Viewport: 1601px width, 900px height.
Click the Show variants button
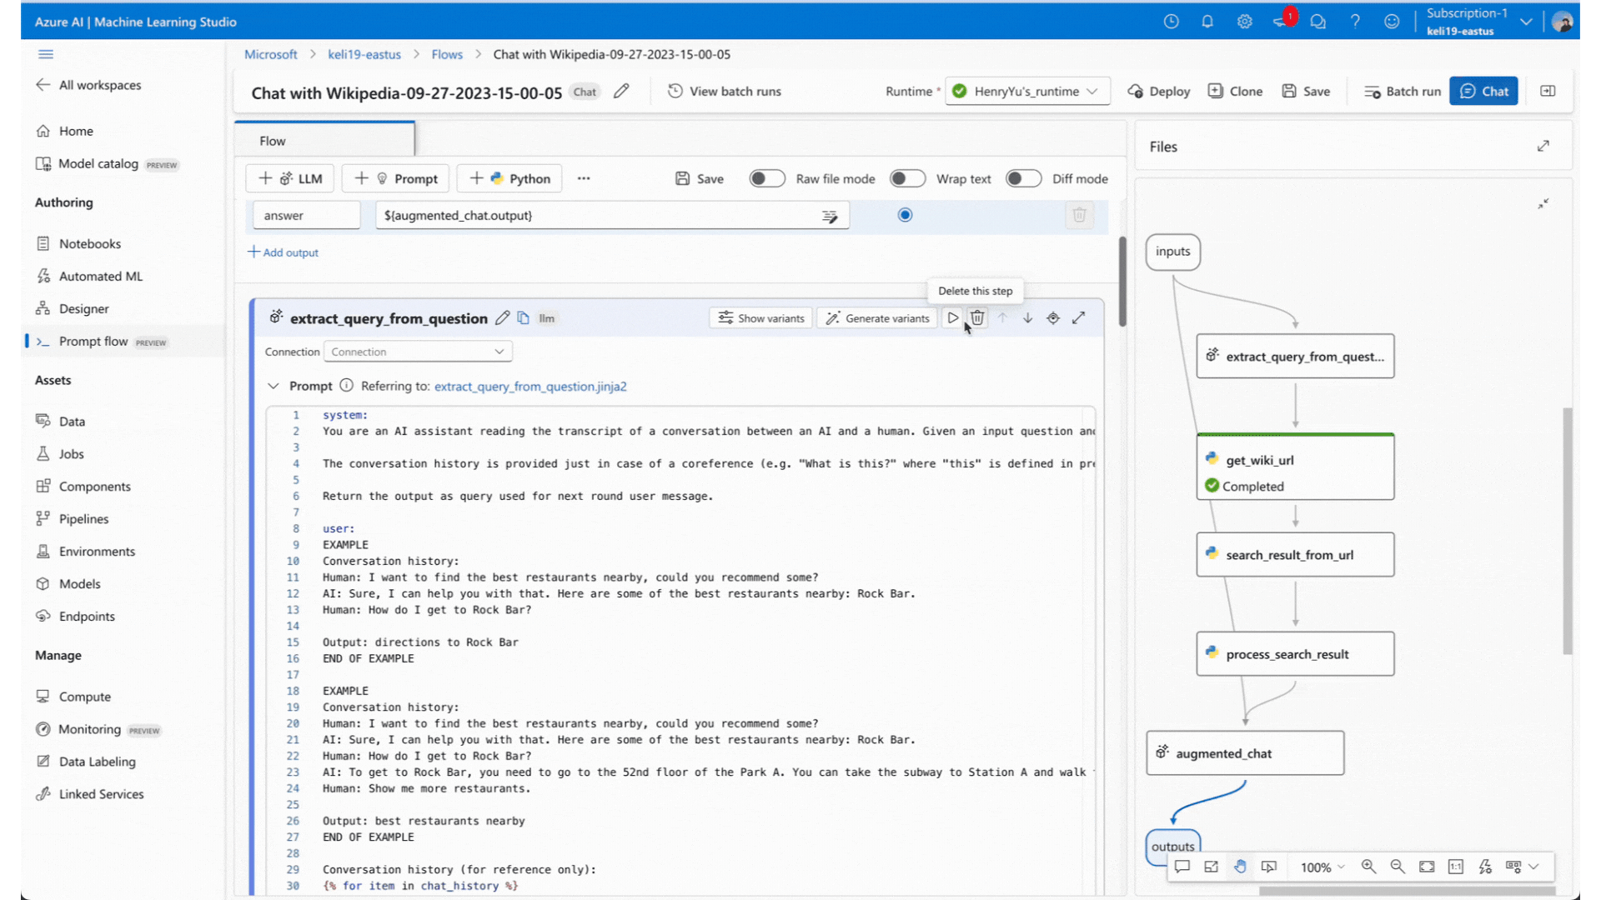(760, 318)
